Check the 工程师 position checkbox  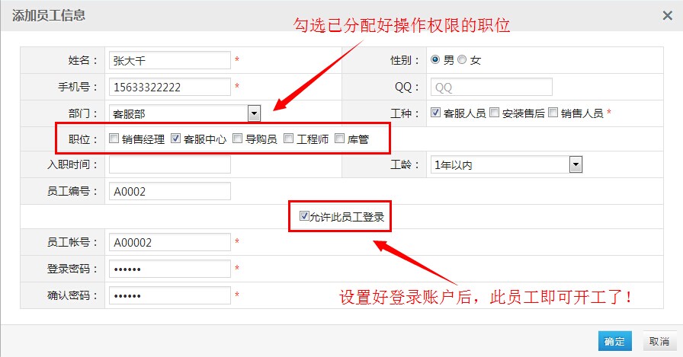coord(289,139)
